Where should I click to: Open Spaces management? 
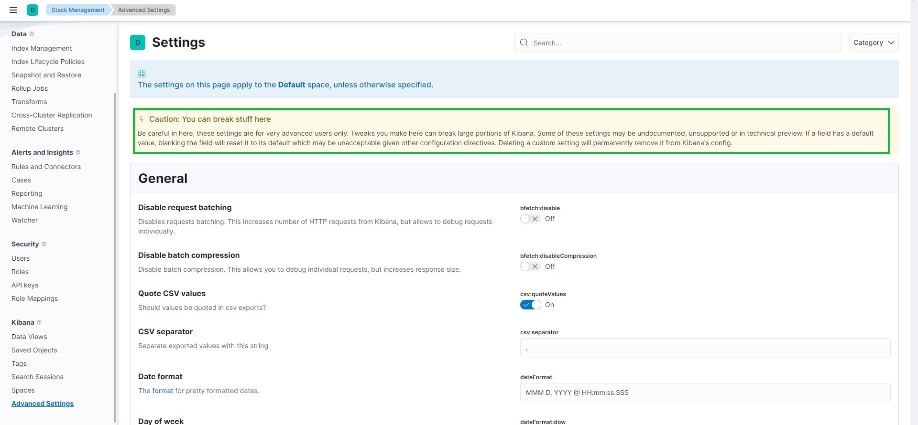23,390
